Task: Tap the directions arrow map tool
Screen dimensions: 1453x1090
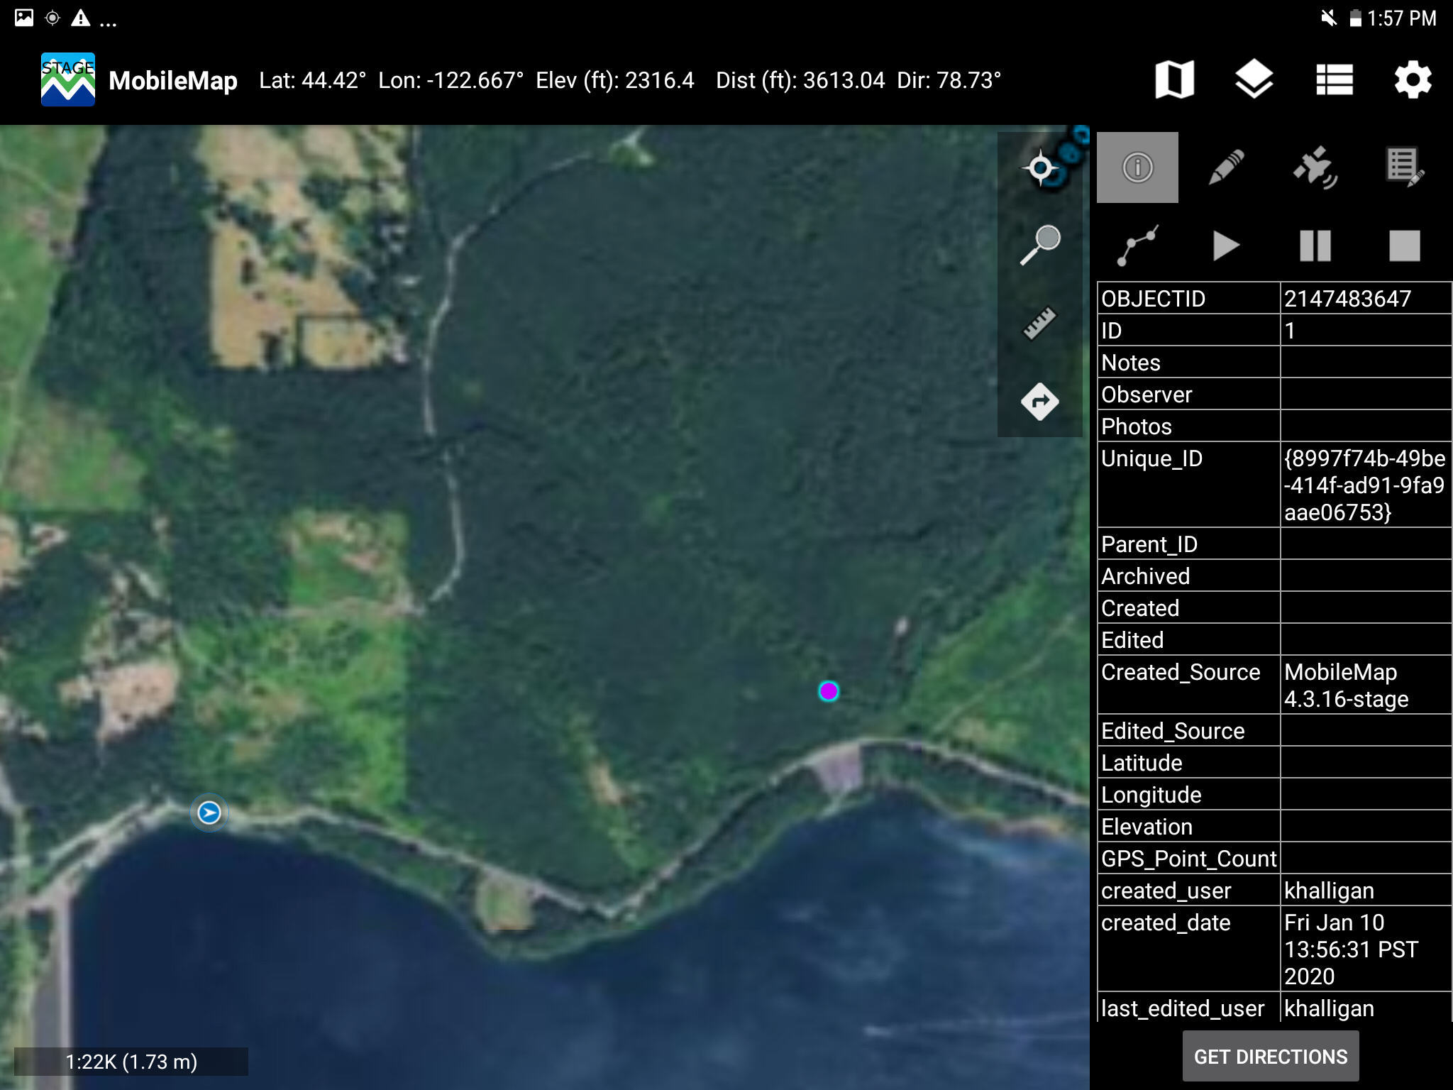Action: coord(1040,402)
